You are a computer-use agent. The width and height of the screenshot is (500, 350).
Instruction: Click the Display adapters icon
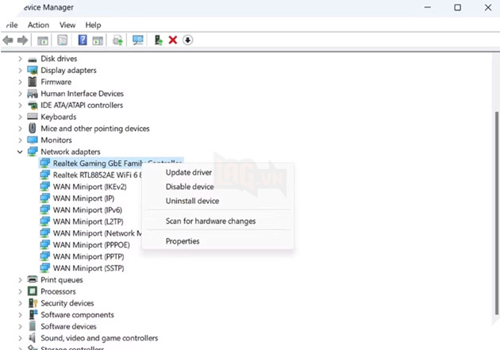point(33,70)
